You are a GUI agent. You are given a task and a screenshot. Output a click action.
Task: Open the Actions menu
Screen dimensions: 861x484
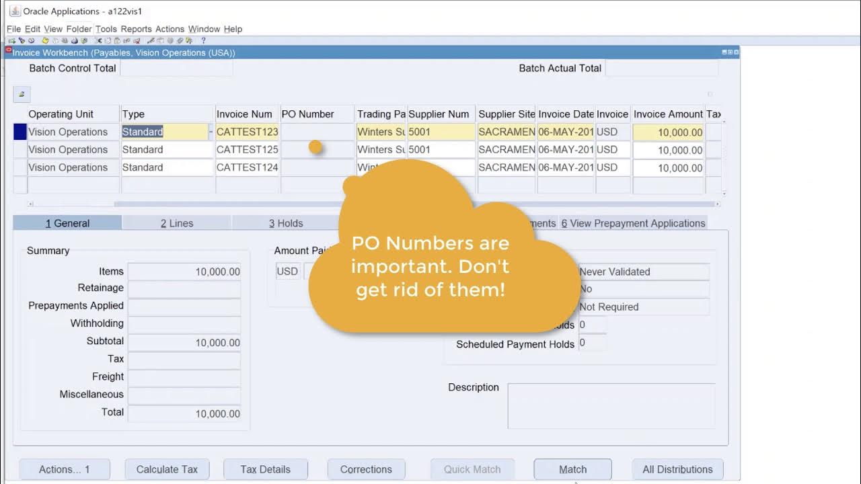(170, 29)
